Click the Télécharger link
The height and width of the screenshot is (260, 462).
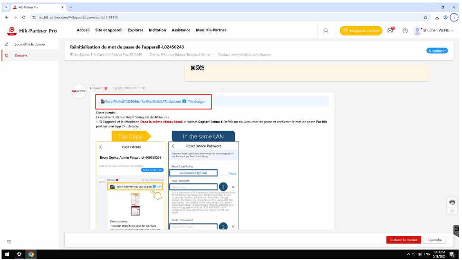pos(196,101)
